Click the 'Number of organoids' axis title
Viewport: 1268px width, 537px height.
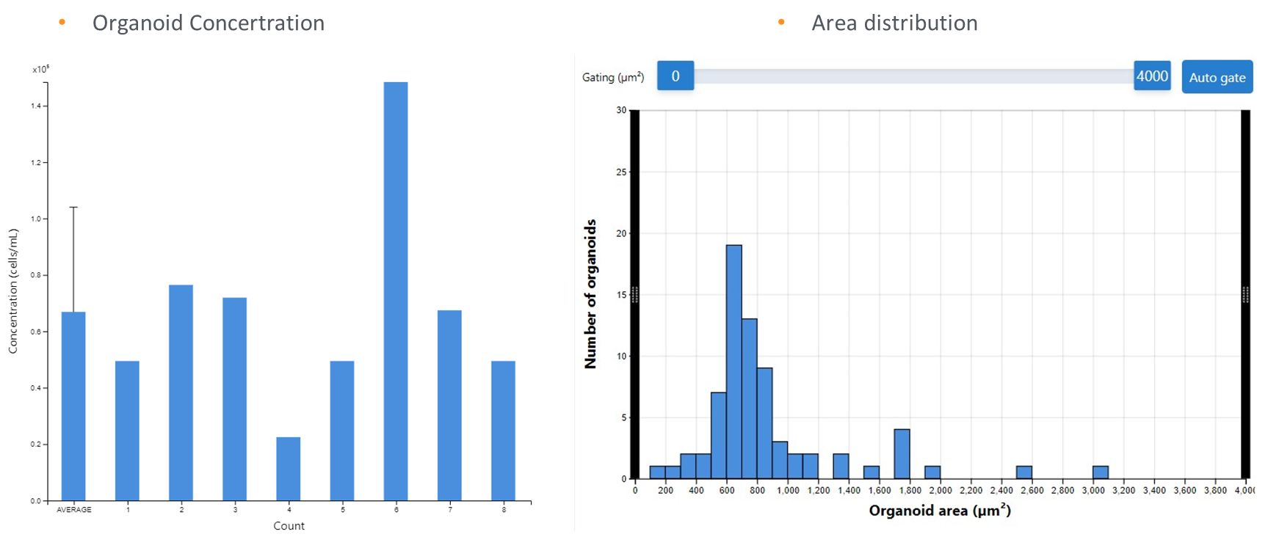pos(590,293)
